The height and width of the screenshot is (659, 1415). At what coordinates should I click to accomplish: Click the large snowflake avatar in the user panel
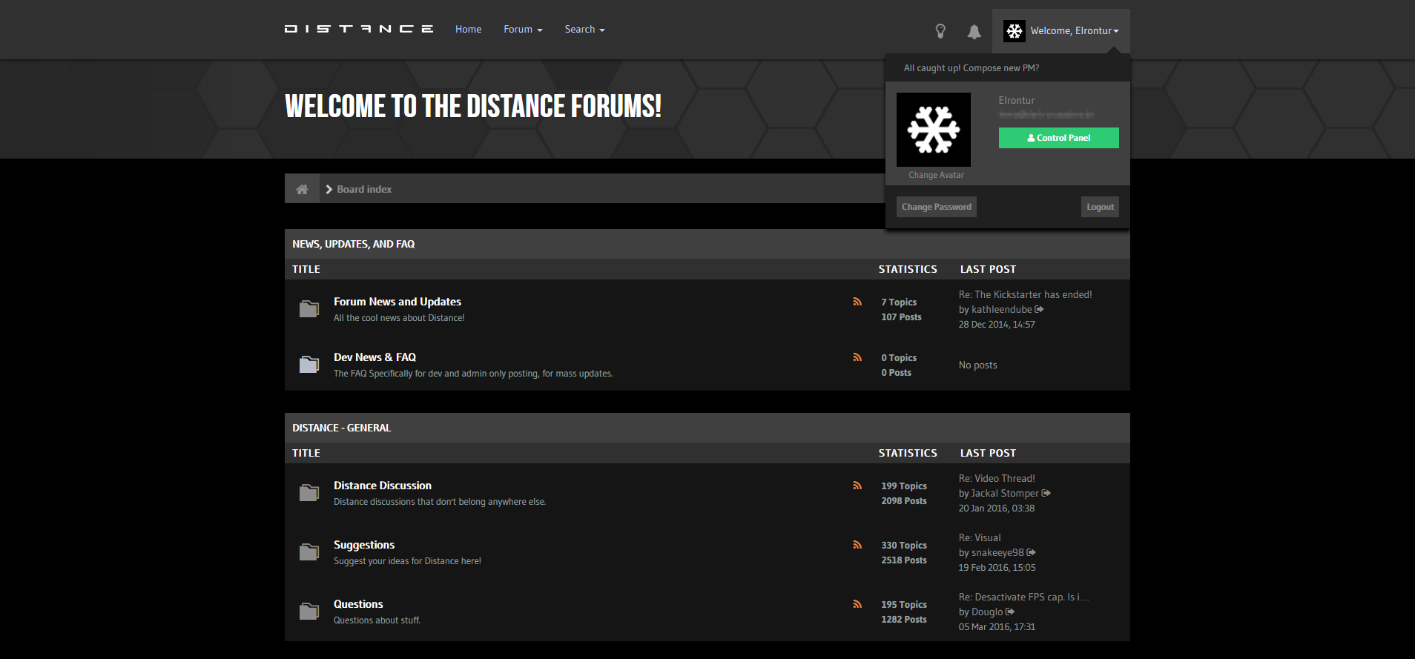click(934, 130)
